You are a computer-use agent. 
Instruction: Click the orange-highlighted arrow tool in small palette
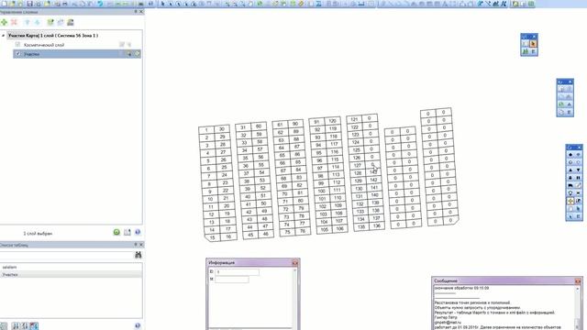click(x=533, y=44)
